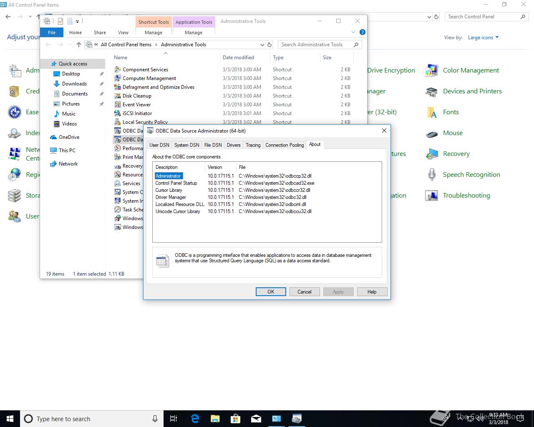
Task: Open the File ribbon menu
Action: pos(52,33)
